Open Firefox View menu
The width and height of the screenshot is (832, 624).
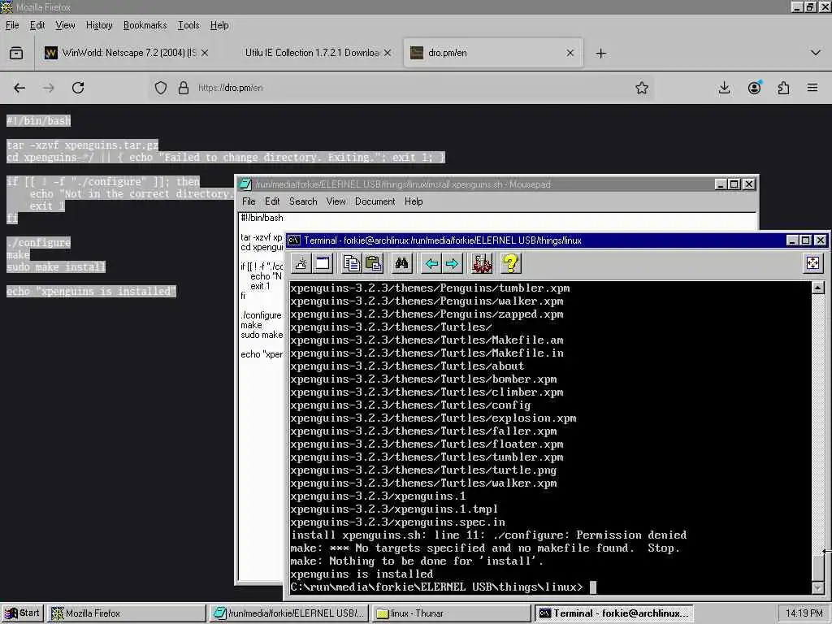coord(65,25)
